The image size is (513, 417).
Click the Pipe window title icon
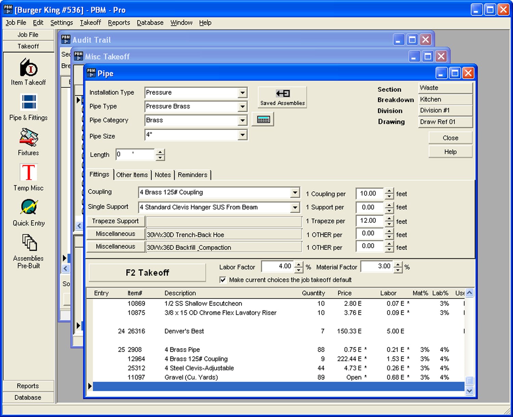pos(91,73)
